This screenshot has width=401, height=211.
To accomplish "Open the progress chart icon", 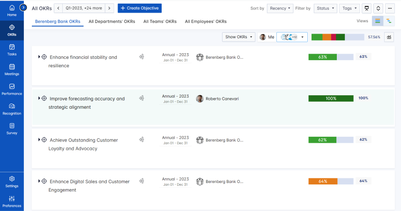I will click(x=389, y=37).
